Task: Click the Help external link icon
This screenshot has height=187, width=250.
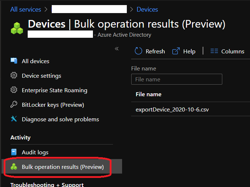Action: pos(176,51)
